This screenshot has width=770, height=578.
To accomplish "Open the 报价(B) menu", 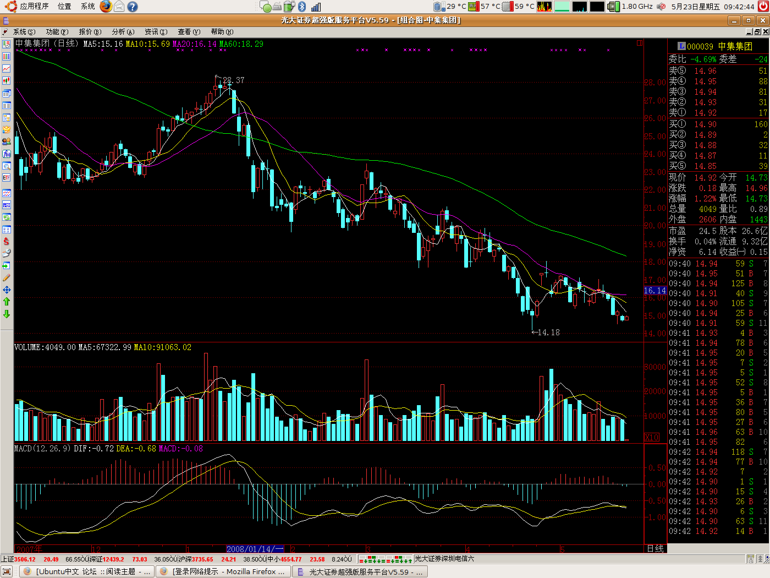I will coord(90,32).
